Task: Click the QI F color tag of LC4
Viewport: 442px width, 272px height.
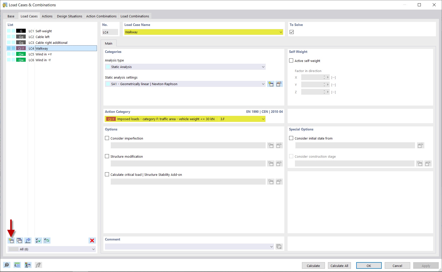Action: click(x=21, y=48)
